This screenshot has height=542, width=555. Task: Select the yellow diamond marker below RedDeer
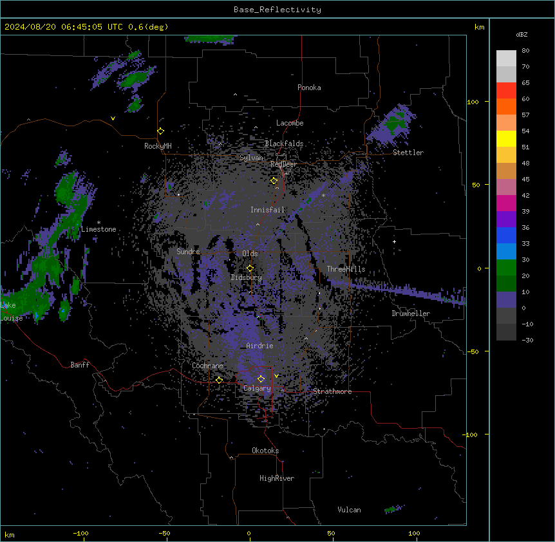[x=274, y=181]
